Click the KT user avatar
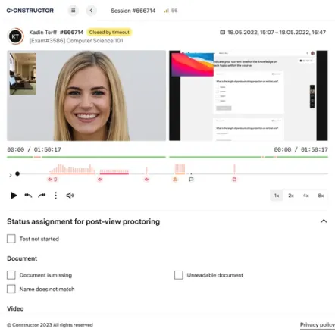This screenshot has height=335, width=335. click(x=15, y=36)
